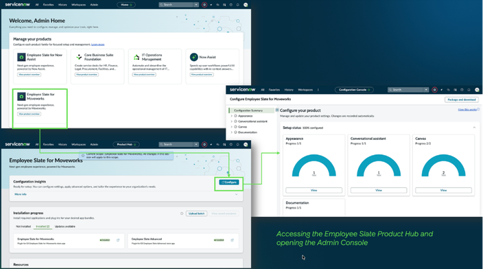Open the help icon in Product Hub header
Image resolution: width=483 pixels, height=269 pixels.
coord(231,145)
